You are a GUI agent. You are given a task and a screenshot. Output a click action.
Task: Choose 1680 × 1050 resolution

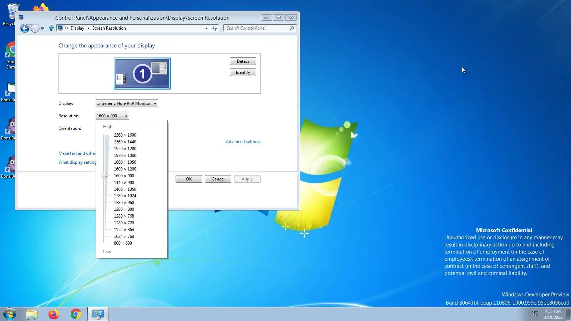click(x=125, y=162)
